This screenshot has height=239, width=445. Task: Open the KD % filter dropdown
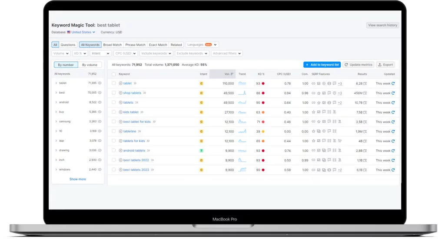coord(80,53)
